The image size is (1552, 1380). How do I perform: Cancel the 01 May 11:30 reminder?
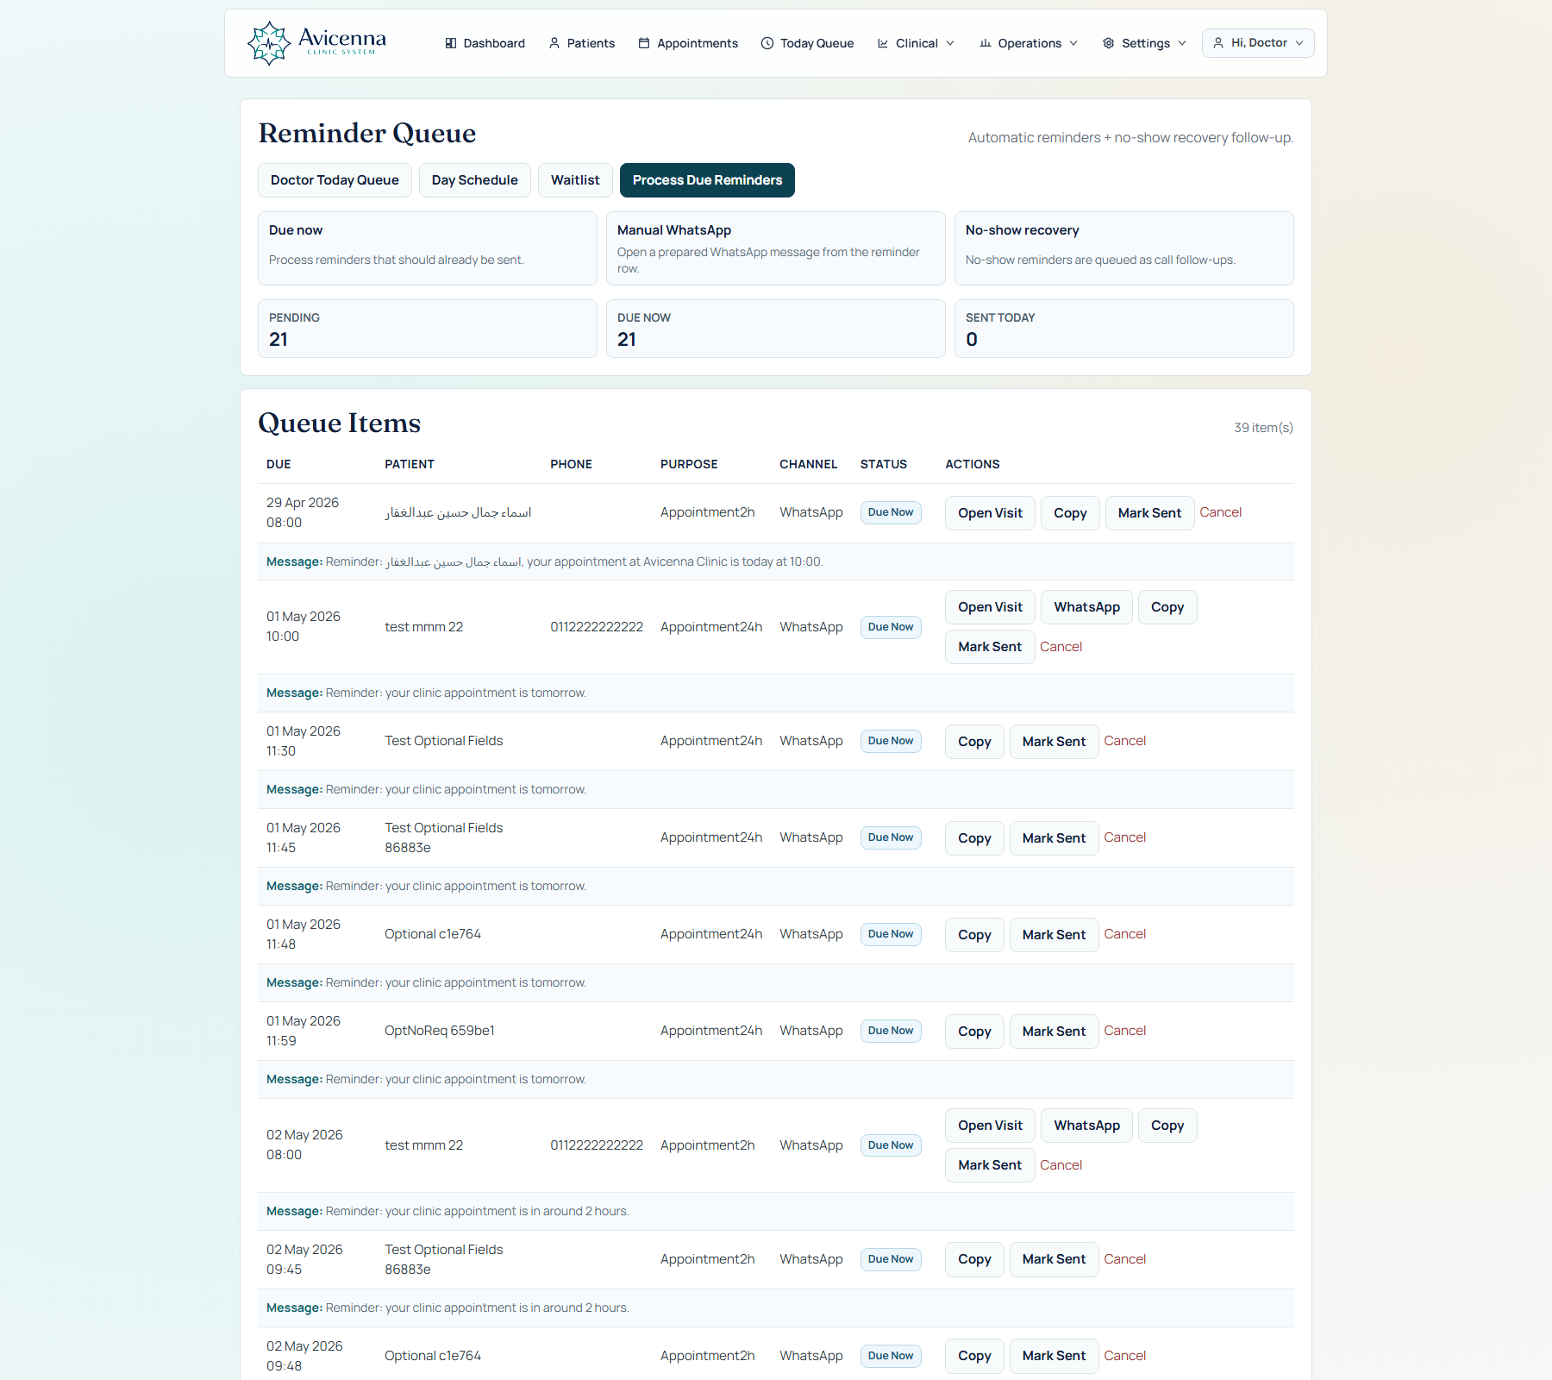pos(1125,741)
